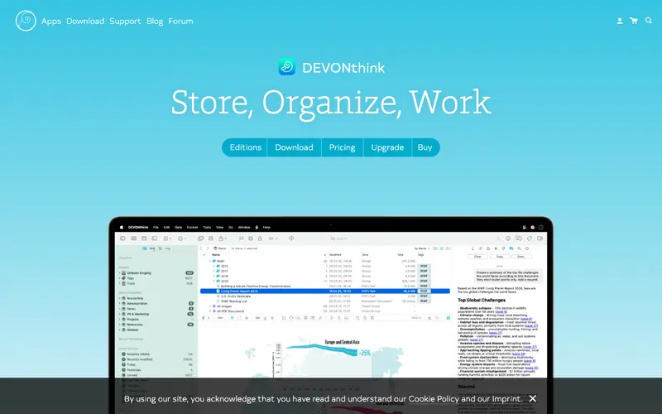The height and width of the screenshot is (414, 662).
Task: Click the Europe and Central Asia chart label
Action: tap(342, 342)
